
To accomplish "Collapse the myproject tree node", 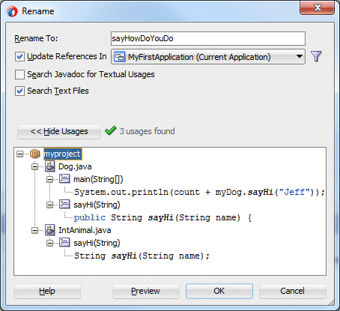I will (20, 154).
